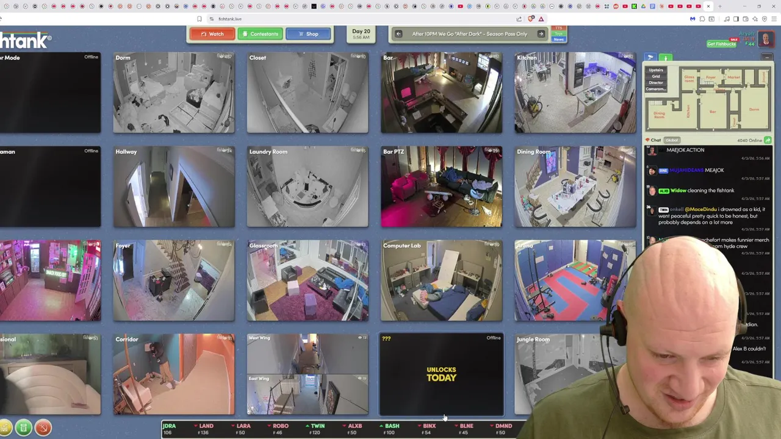781x439 pixels.
Task: Select JDRA stock ticker entry
Action: click(x=169, y=429)
